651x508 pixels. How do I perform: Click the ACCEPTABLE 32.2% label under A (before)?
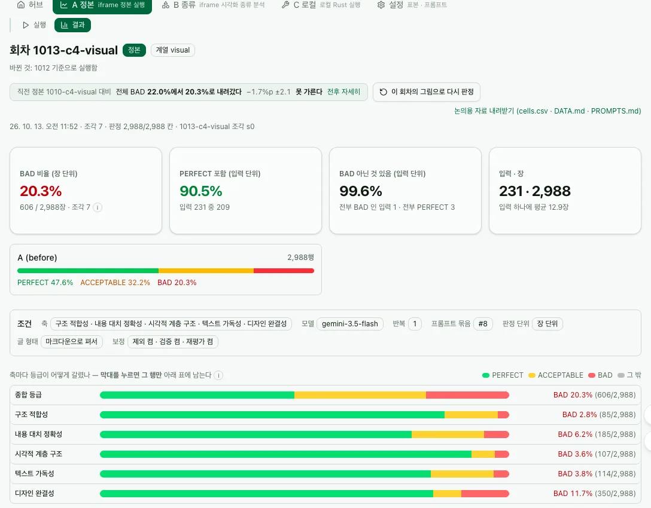[115, 283]
